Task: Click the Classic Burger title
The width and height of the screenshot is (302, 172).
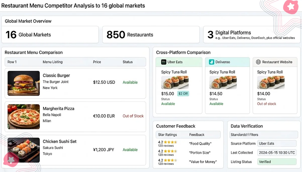Action: 56,75
